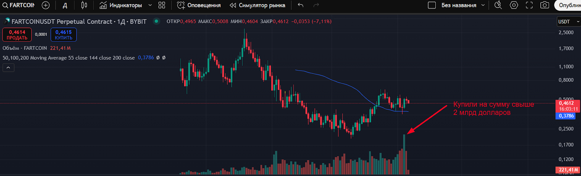
Task: Click the green market status dot in the title
Action: point(156,21)
